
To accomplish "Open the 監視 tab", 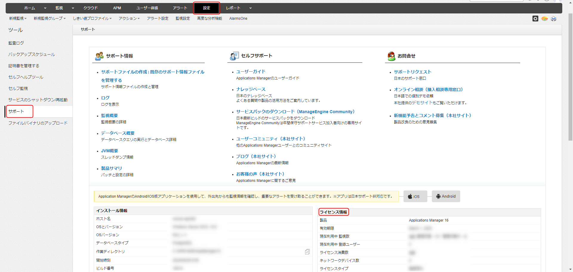I will 59,8.
